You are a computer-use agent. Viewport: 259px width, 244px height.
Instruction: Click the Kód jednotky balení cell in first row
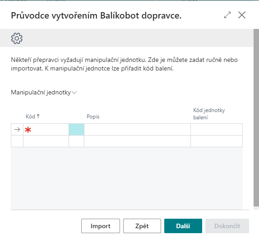(x=217, y=129)
